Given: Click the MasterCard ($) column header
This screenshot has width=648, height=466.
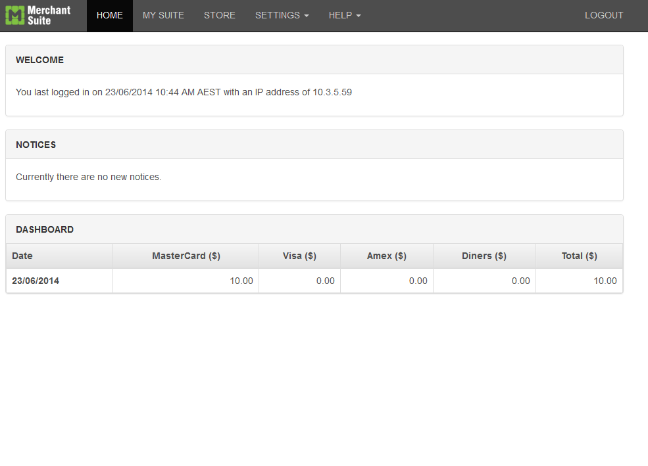Looking at the screenshot, I should click(186, 256).
